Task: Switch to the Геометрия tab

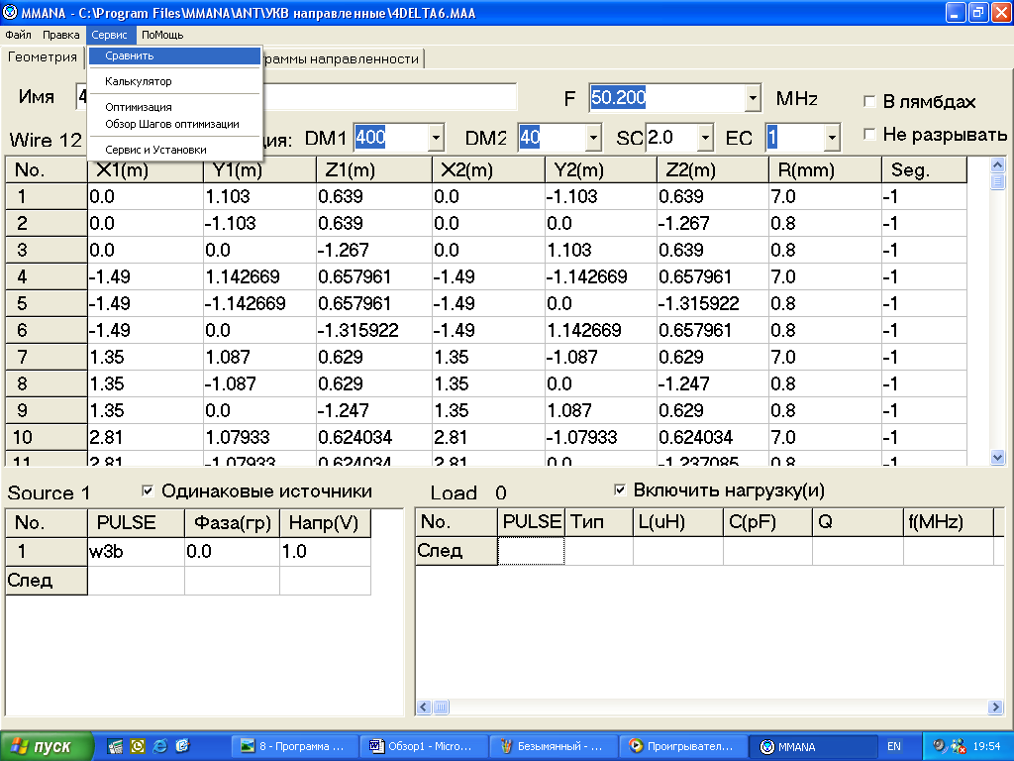Action: pyautogui.click(x=43, y=56)
